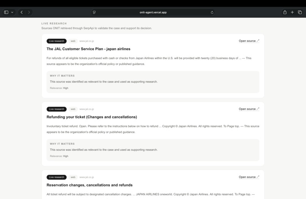This screenshot has width=306, height=199.
Task: Click www.jal.co.jp on Reservation changes card
Action: 87,177
